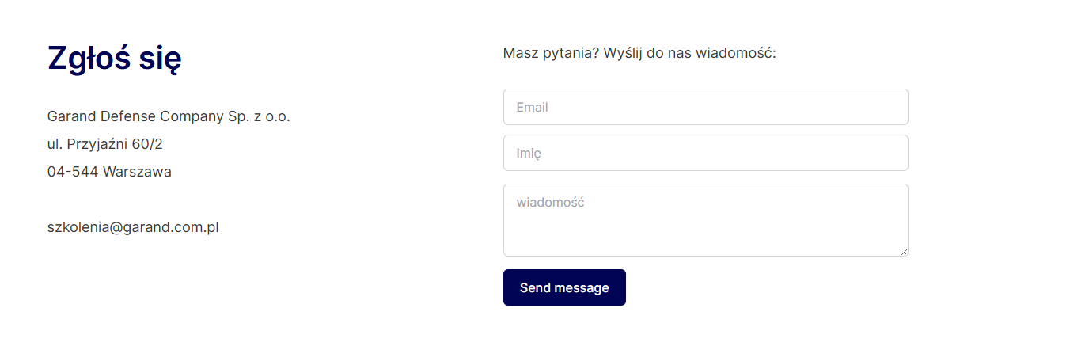The image size is (1066, 346).
Task: Click the right end of the Imię field
Action: 886,153
